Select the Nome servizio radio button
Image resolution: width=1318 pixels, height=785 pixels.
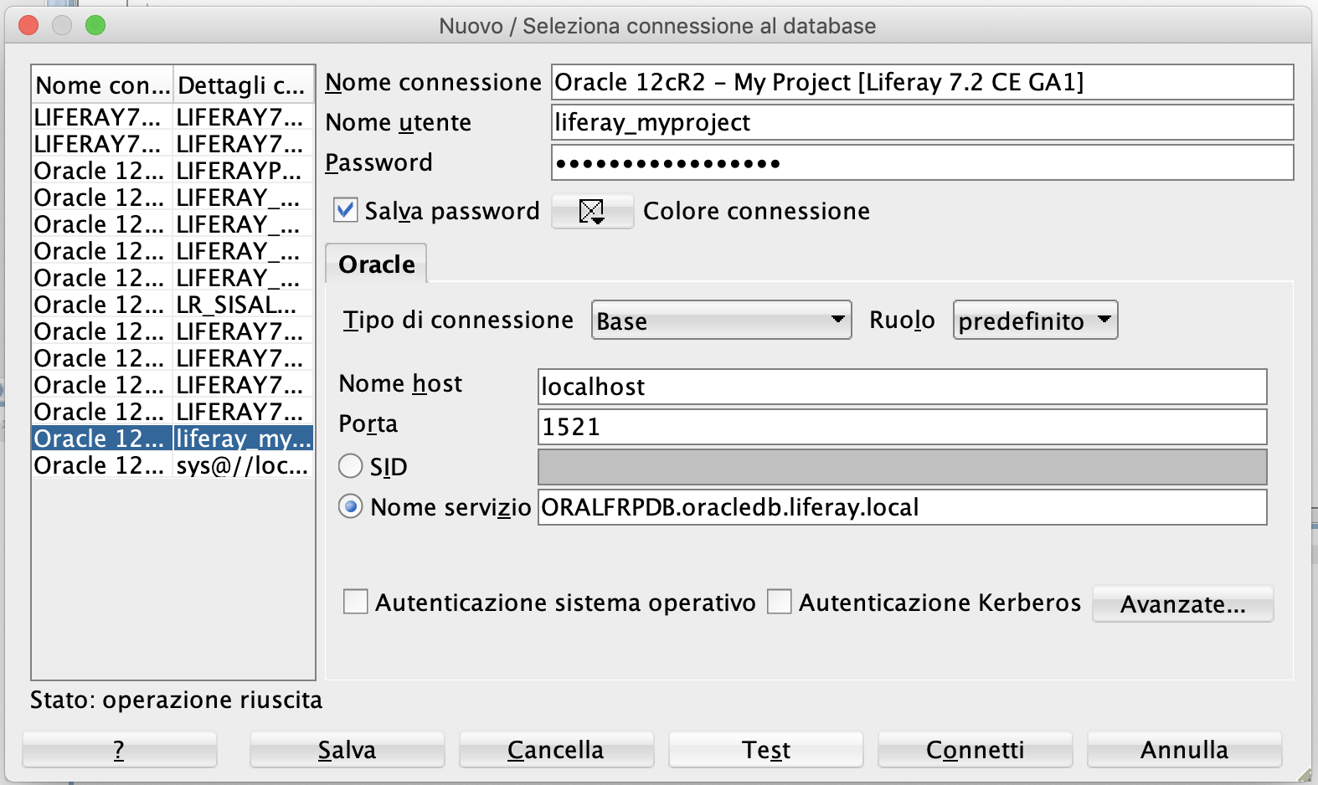350,506
